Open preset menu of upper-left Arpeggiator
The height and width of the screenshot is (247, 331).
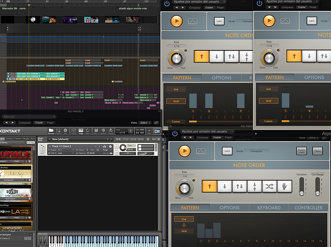pos(199,2)
